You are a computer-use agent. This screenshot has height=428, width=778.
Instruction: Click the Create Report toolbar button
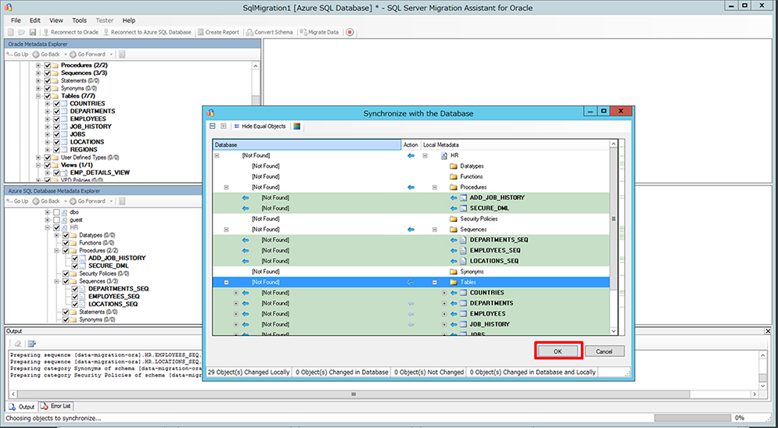[x=218, y=32]
